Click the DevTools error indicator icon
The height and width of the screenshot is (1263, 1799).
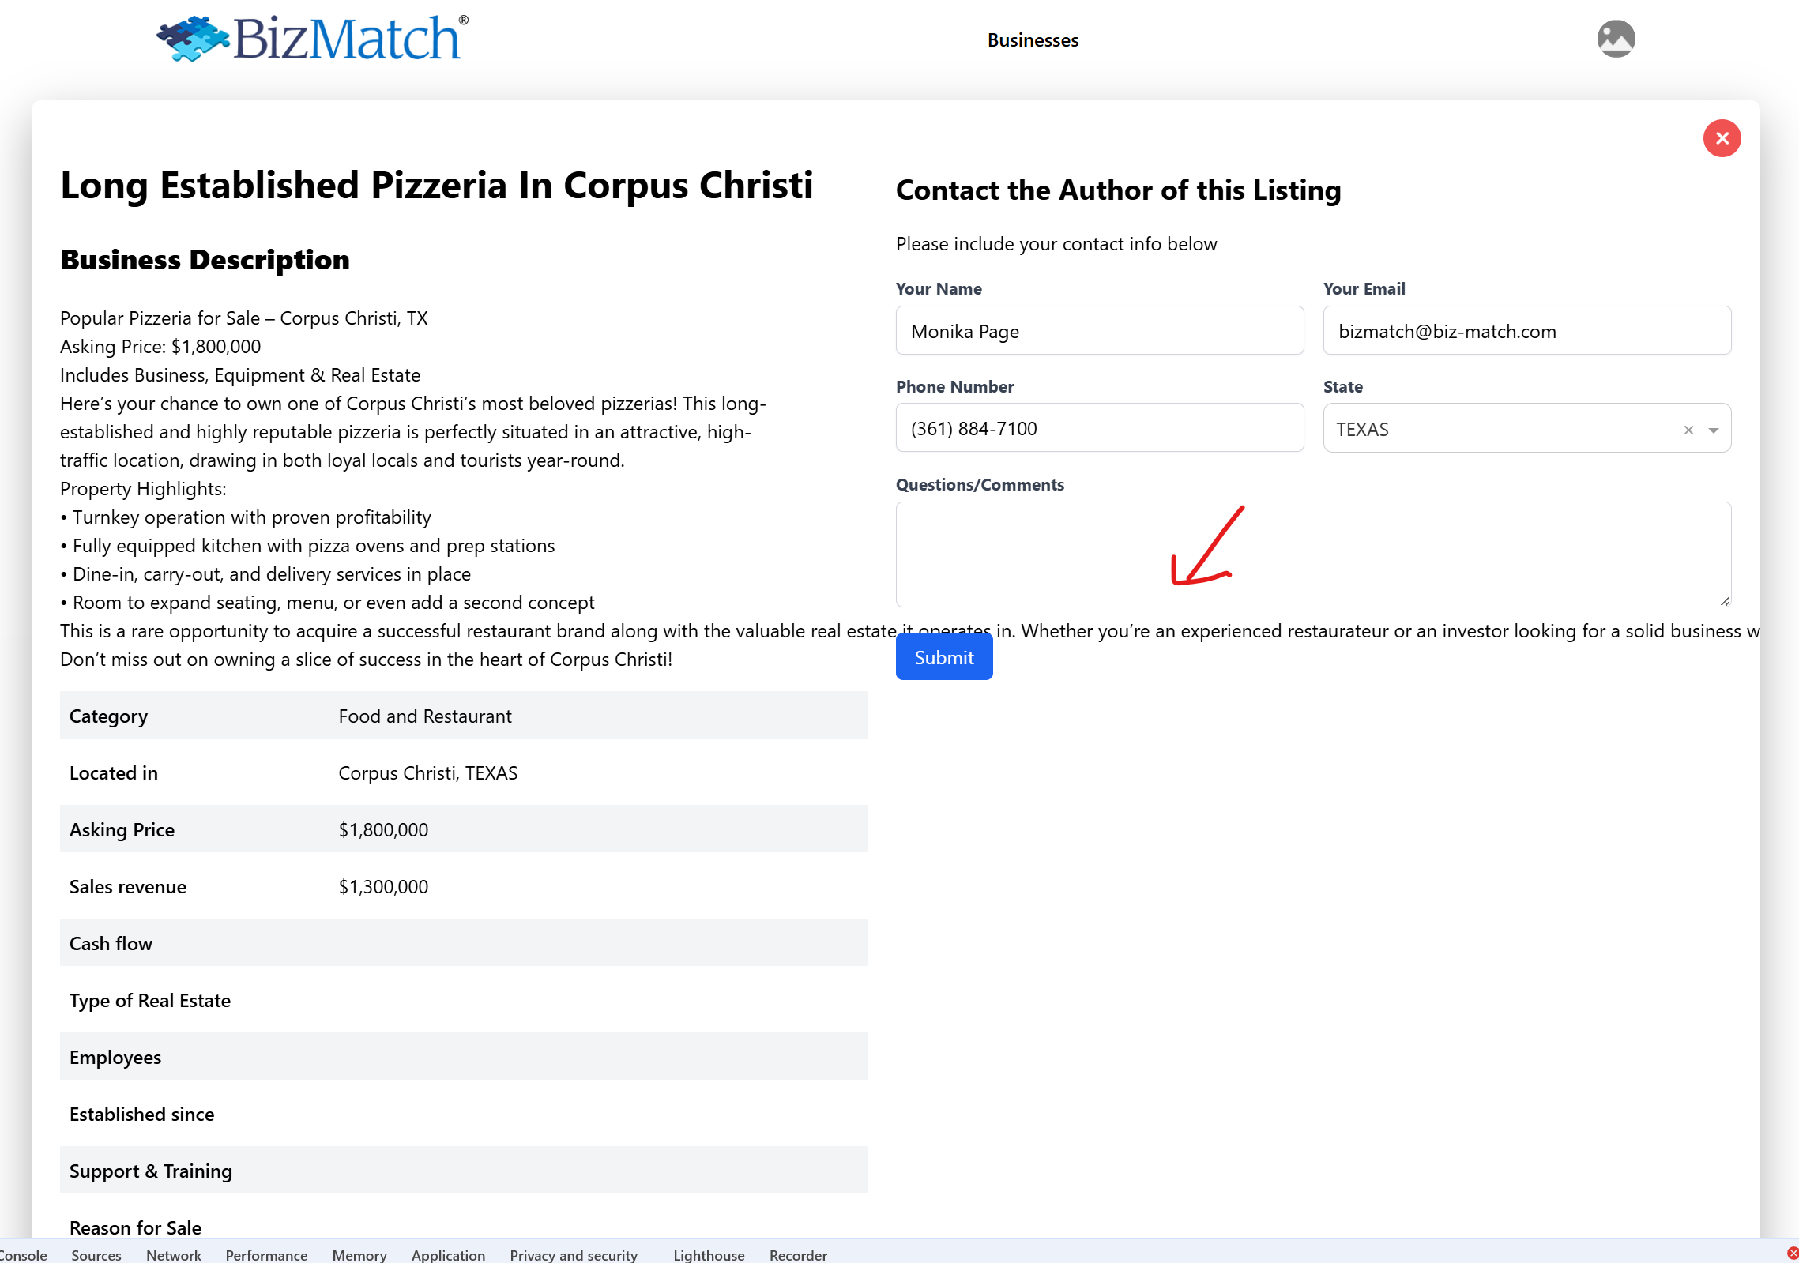pos(1792,1254)
